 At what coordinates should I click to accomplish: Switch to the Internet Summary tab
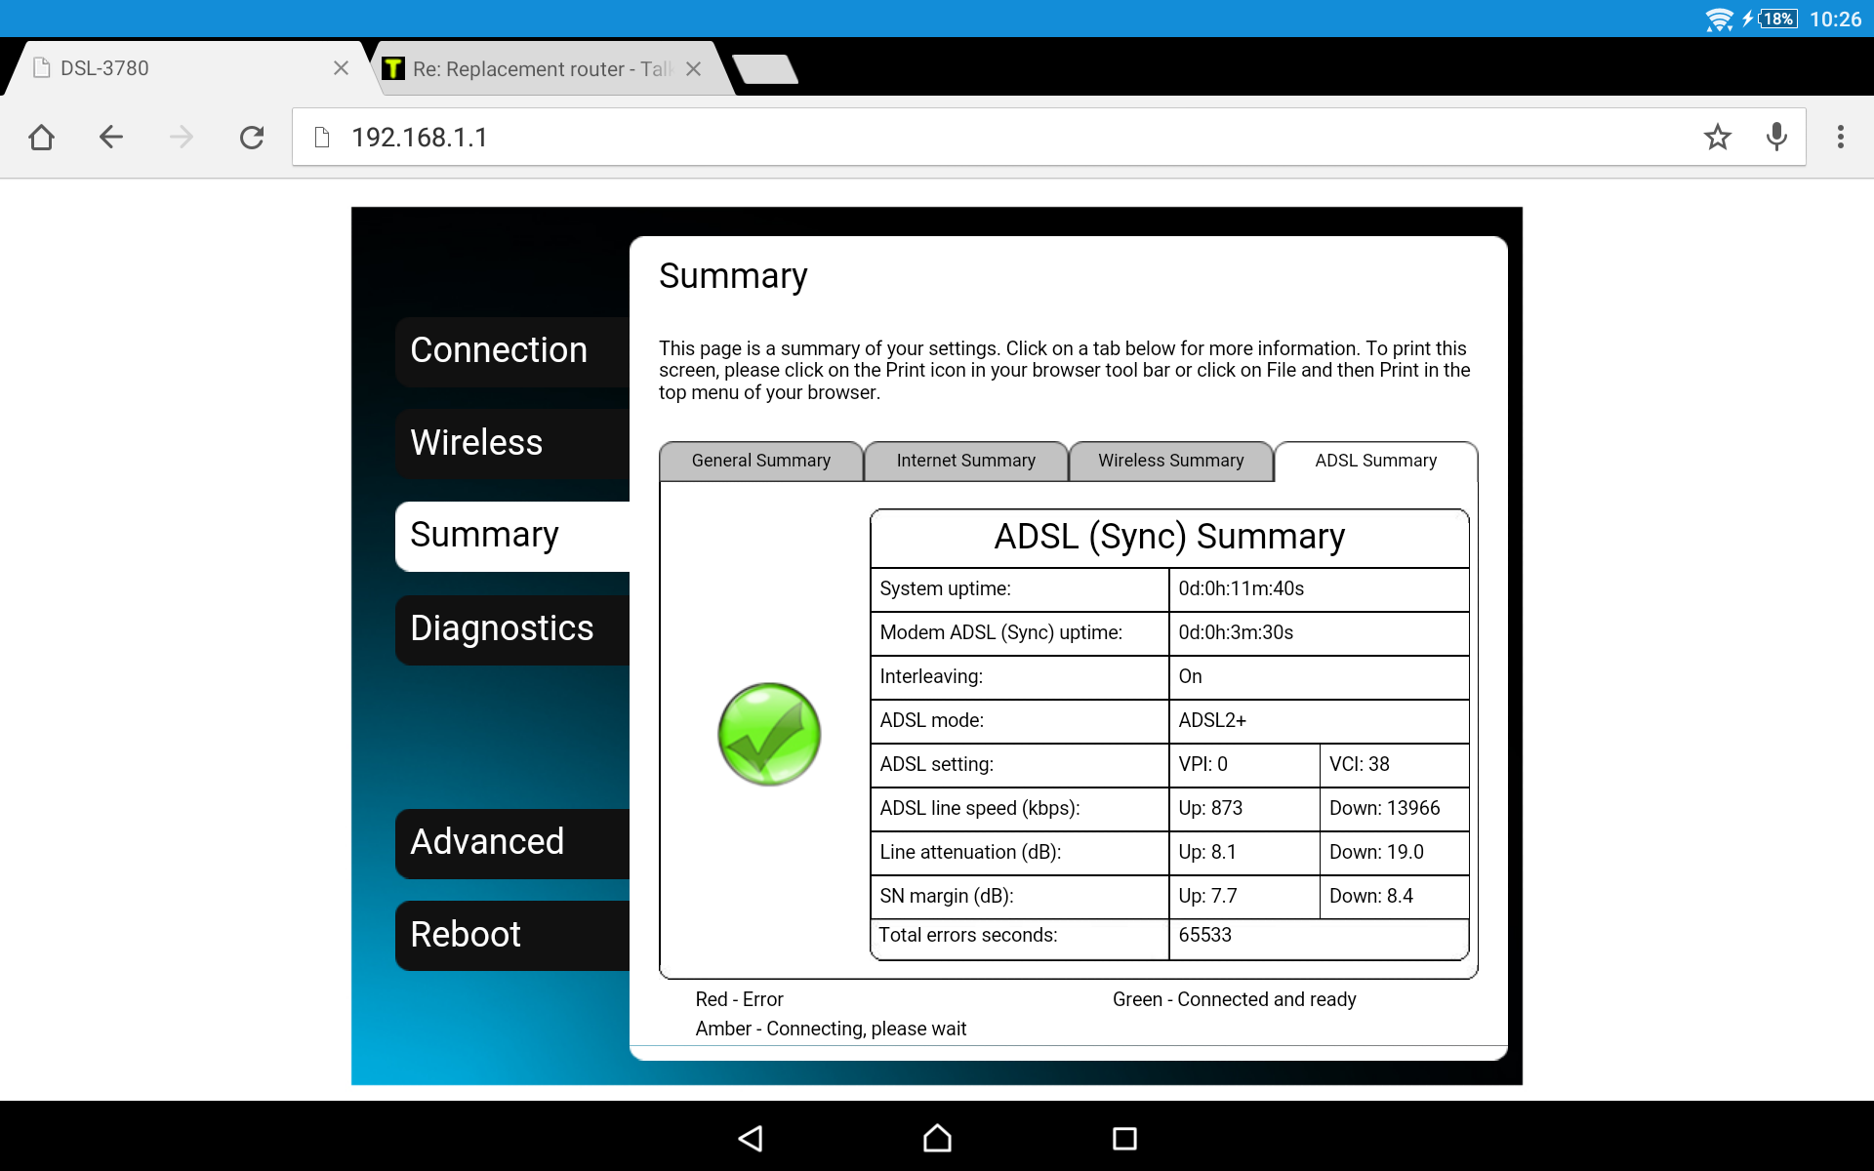tap(965, 461)
